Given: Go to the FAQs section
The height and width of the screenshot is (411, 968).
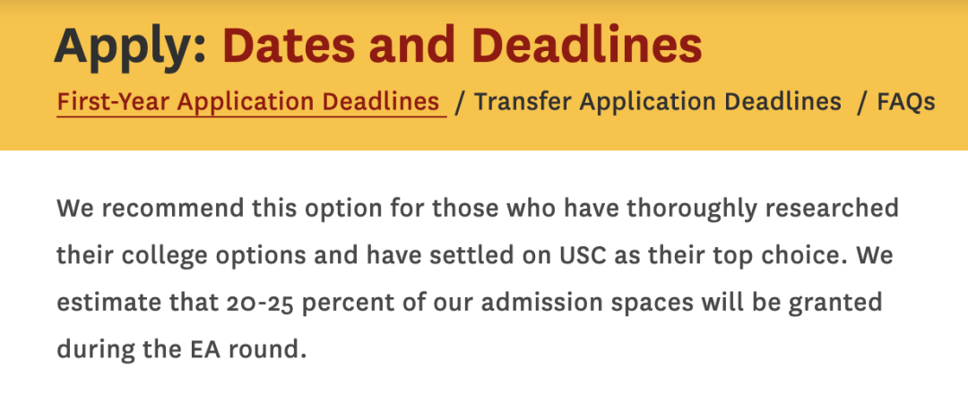Looking at the screenshot, I should [x=906, y=102].
